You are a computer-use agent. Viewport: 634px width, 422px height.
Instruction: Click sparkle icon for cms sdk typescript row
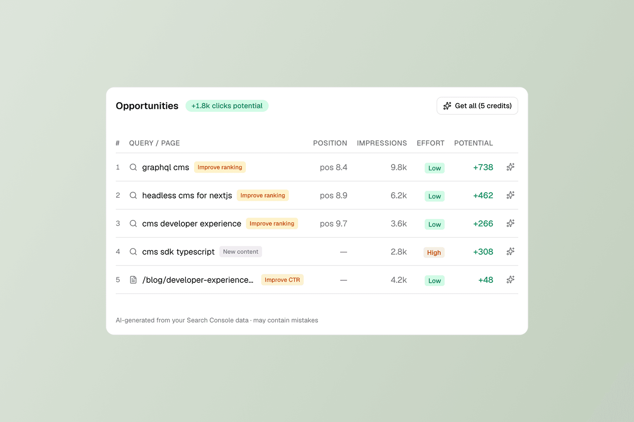(x=510, y=251)
